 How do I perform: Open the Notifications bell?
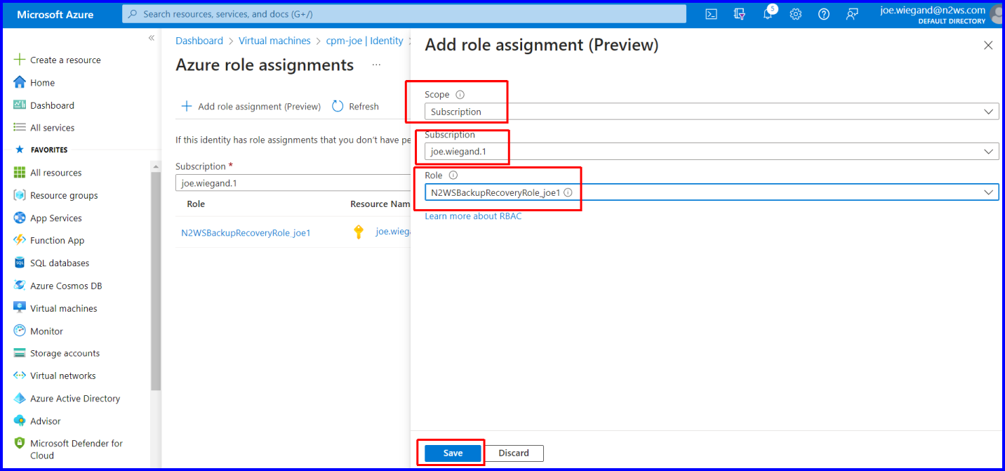coord(768,14)
